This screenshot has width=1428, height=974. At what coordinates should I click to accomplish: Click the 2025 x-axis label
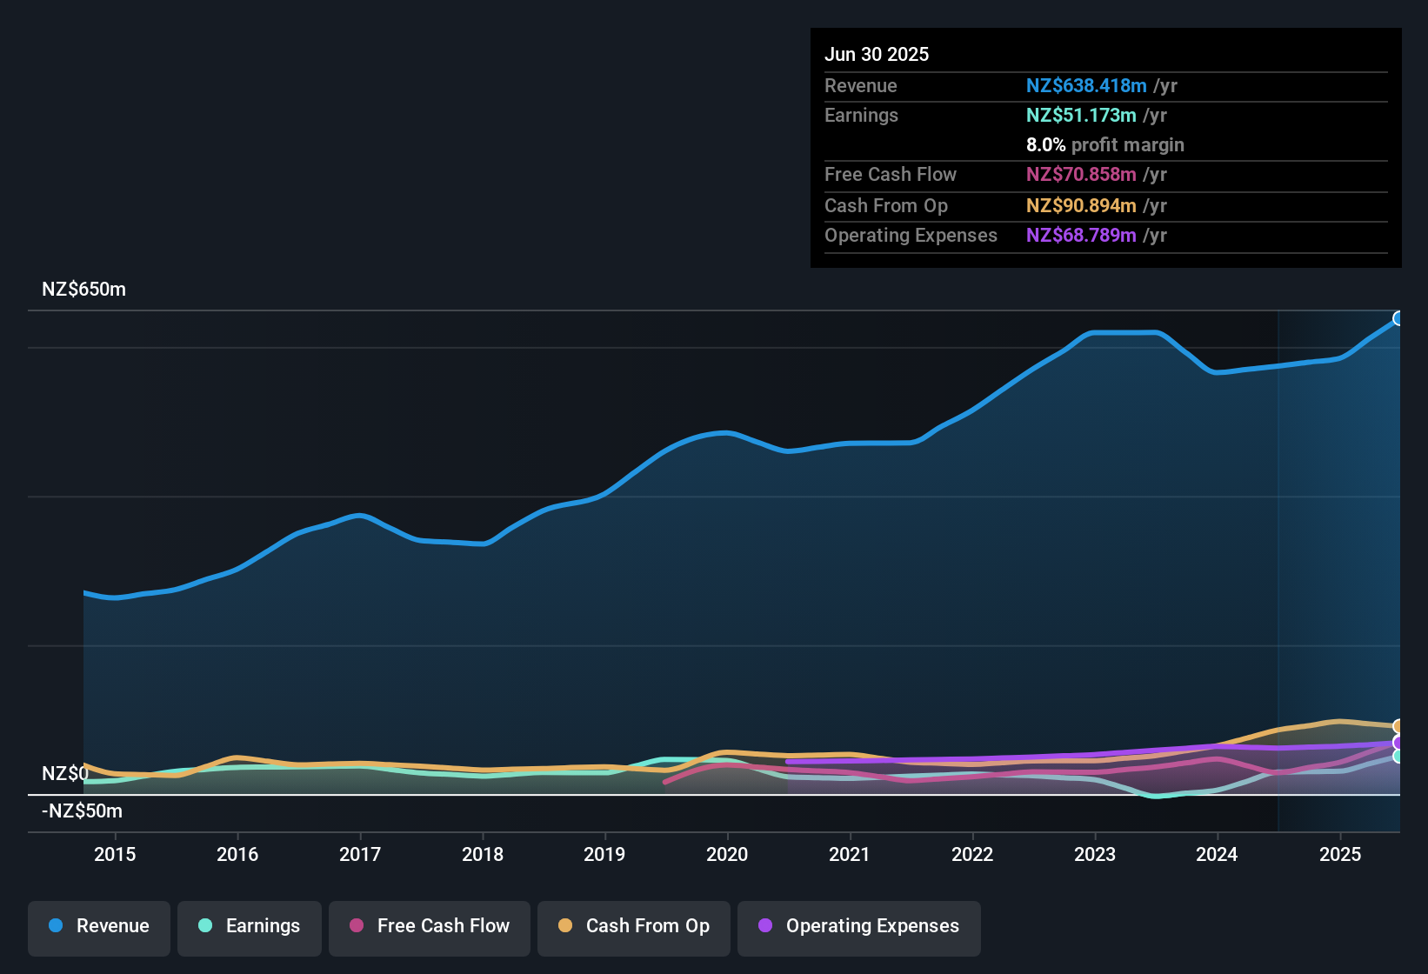[1340, 854]
